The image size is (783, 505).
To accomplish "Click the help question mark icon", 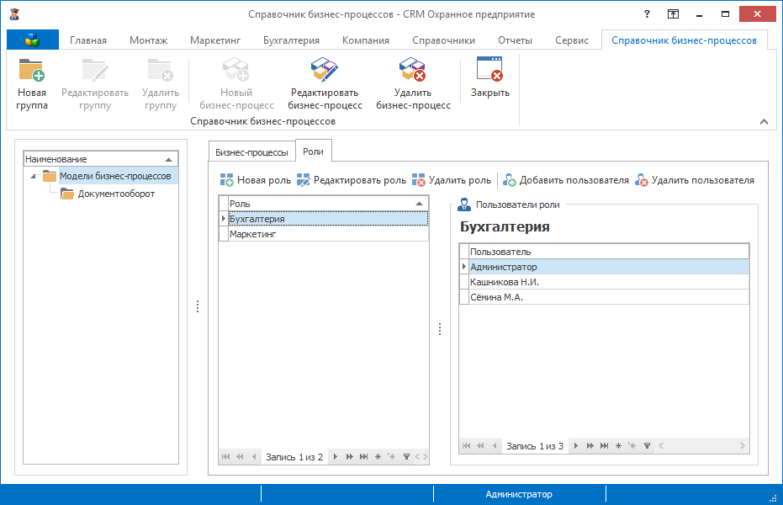I will [648, 14].
